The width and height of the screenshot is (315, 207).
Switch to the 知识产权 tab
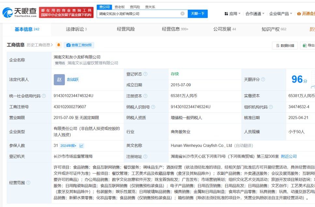coord(274,29)
